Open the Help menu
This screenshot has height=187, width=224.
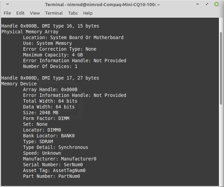pos(88,13)
